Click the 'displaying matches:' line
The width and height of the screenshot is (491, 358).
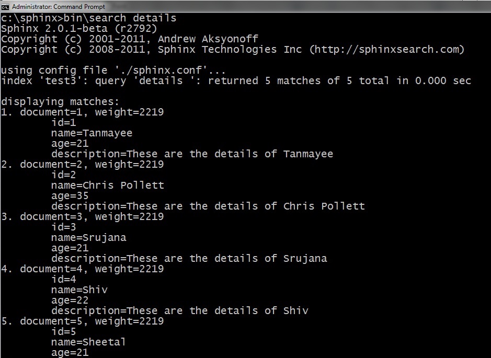60,102
